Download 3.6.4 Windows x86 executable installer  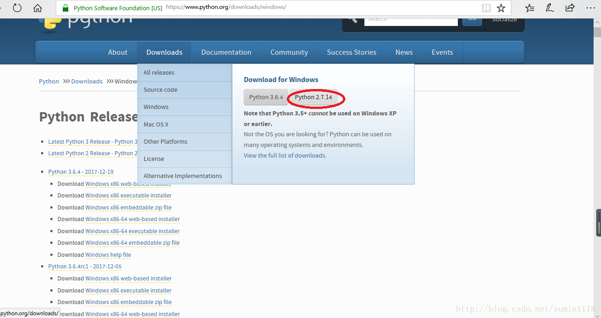128,196
